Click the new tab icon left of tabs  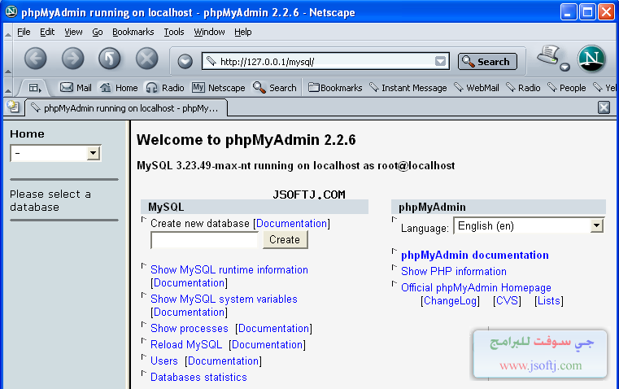[13, 107]
